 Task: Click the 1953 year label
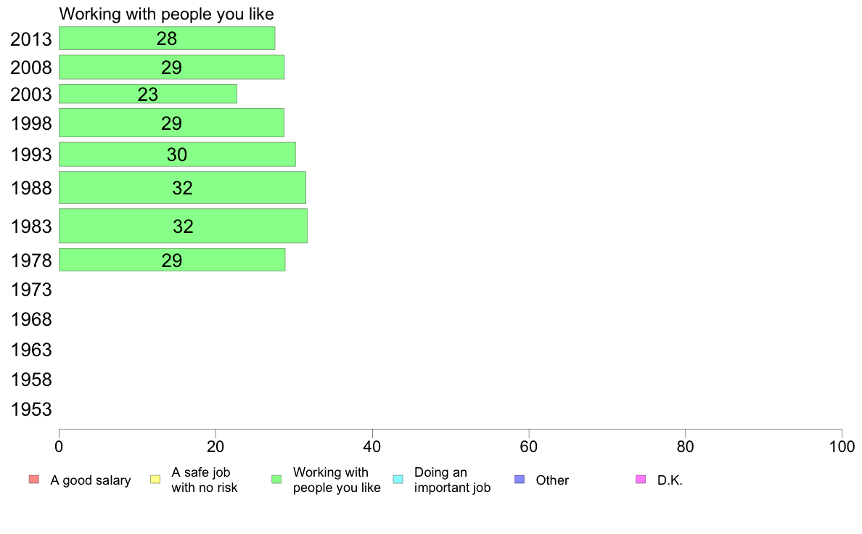click(x=31, y=409)
